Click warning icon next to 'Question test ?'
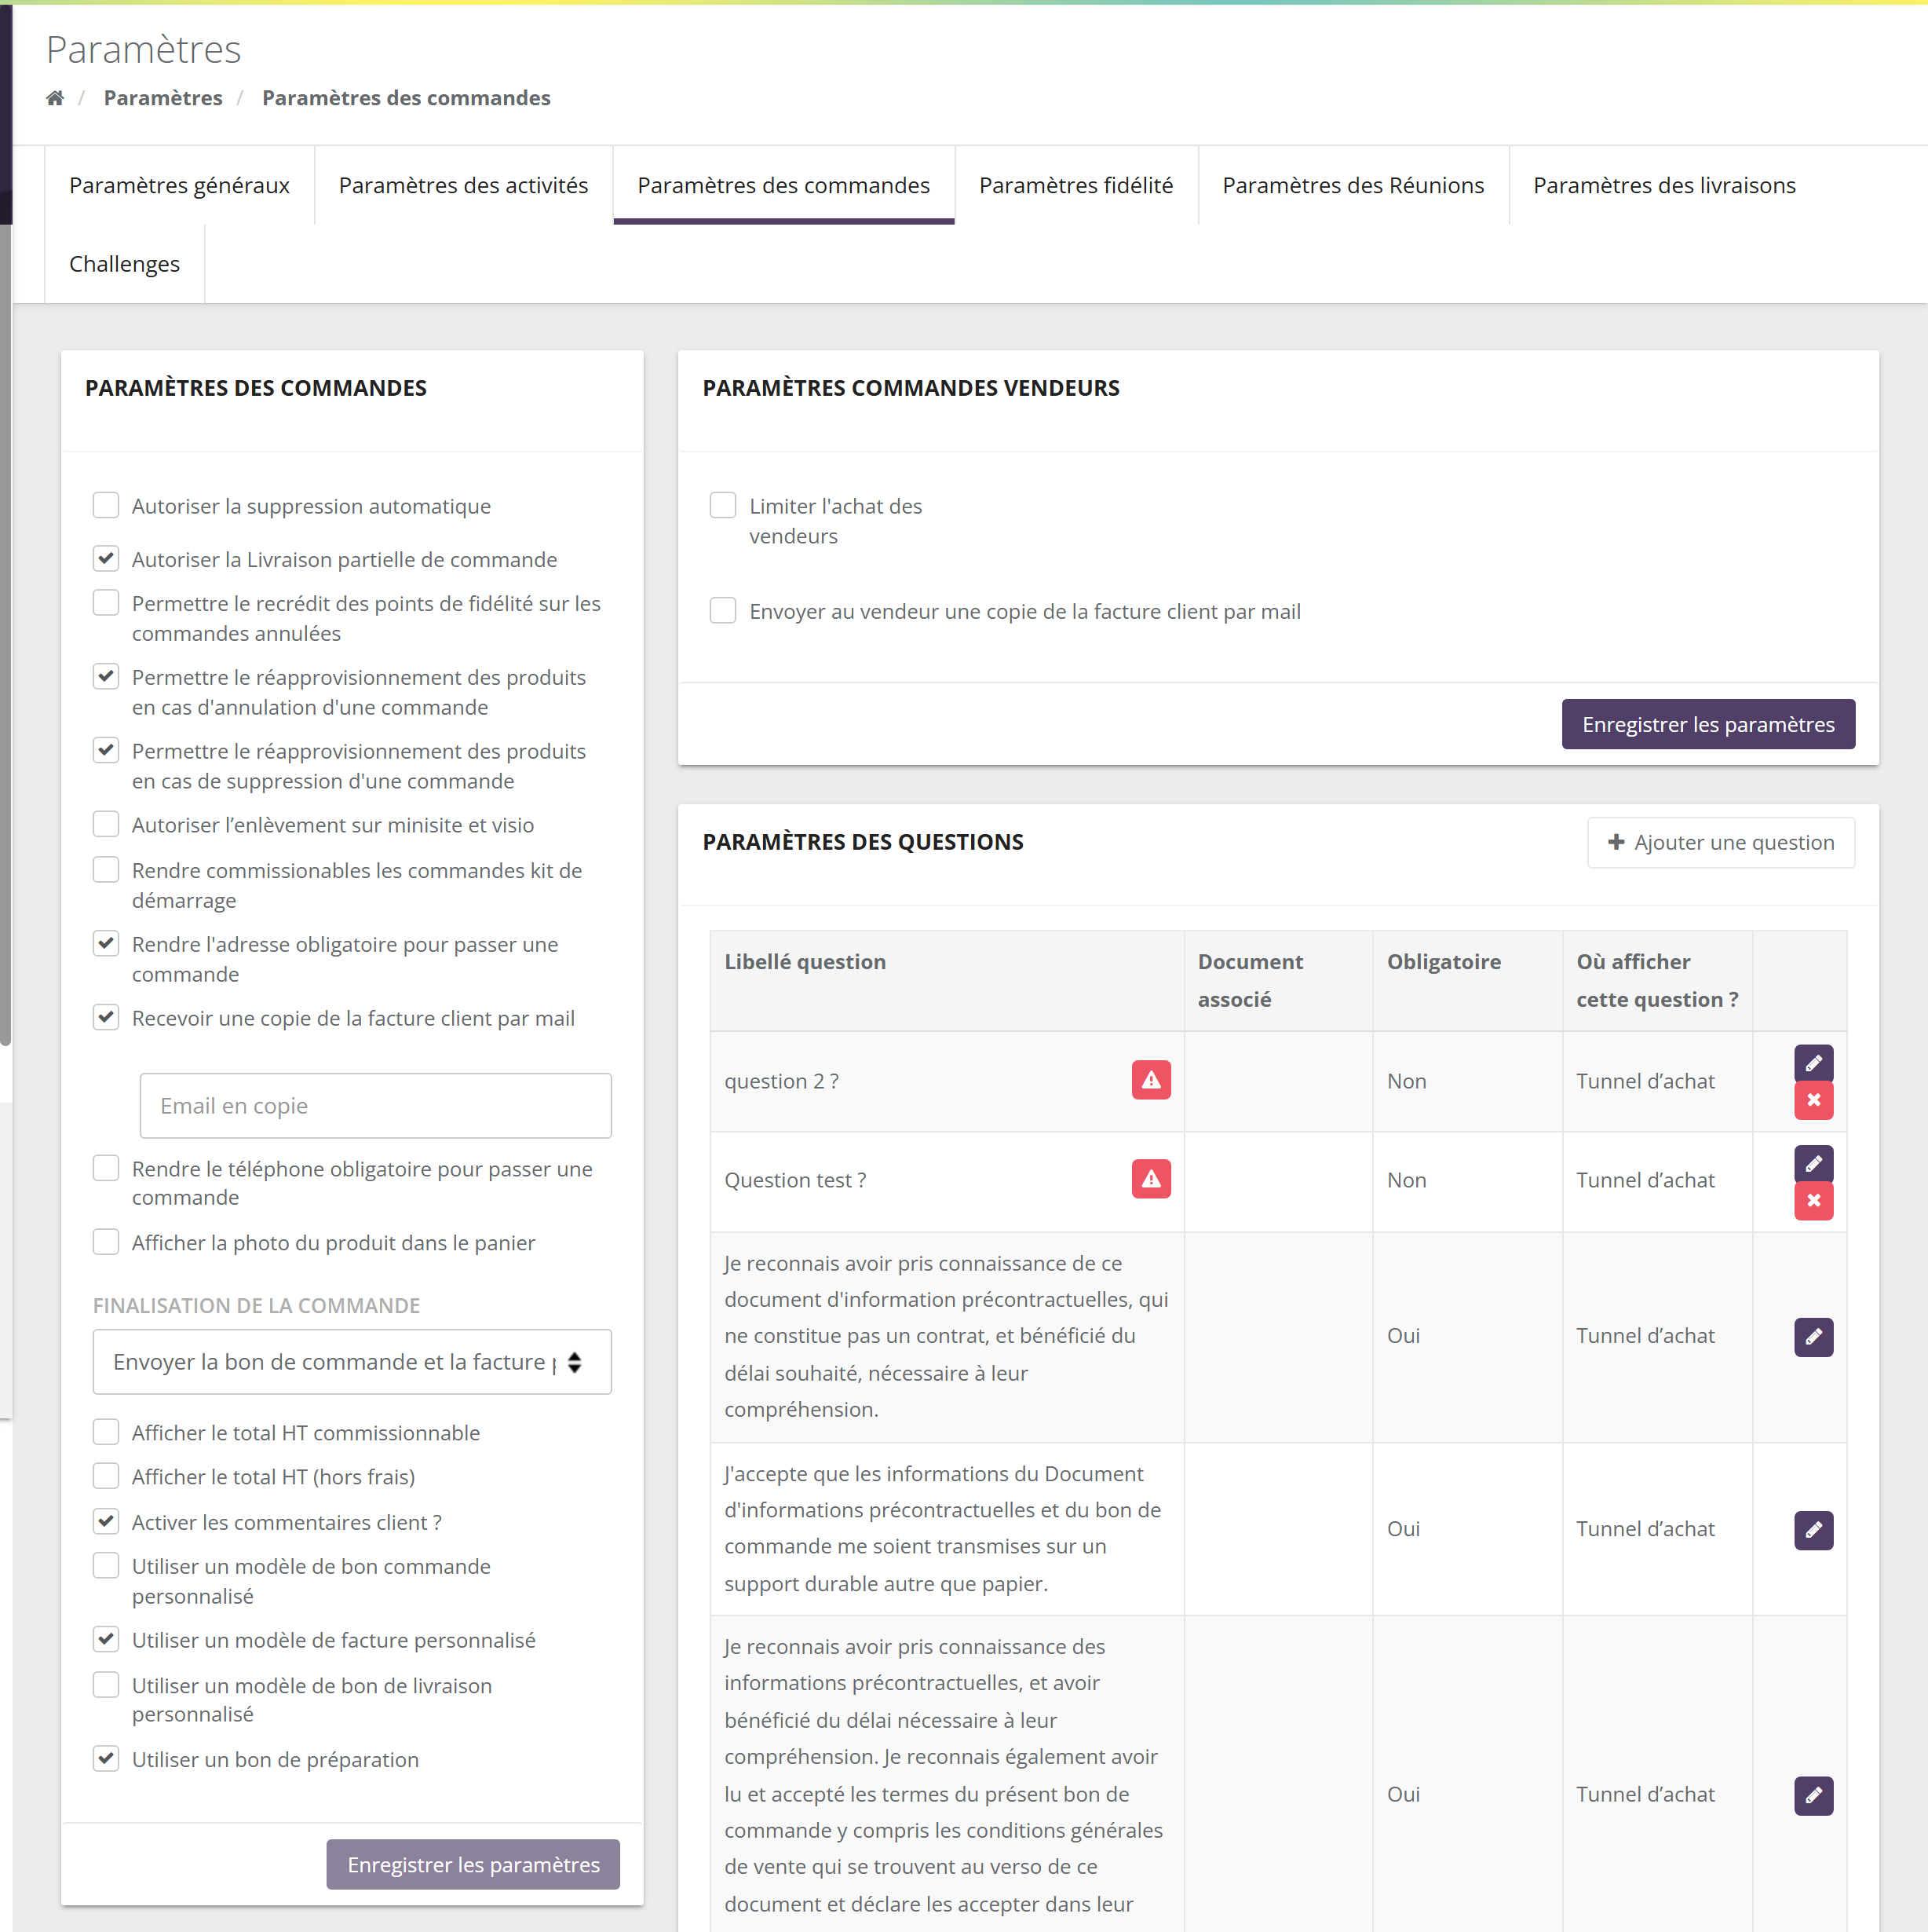 click(x=1150, y=1179)
